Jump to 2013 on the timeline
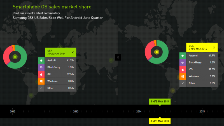This screenshot has height=126, width=224. (x=76, y=111)
